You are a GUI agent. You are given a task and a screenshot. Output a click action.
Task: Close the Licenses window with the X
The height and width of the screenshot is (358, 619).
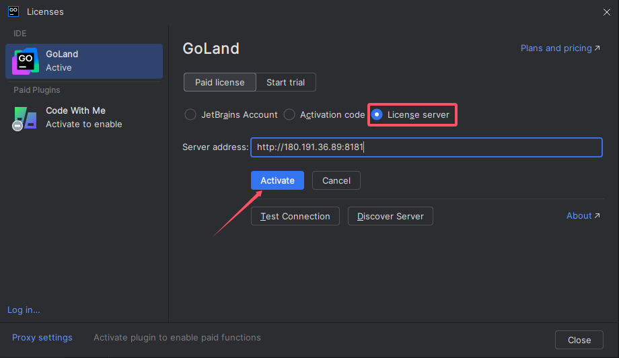pos(606,11)
